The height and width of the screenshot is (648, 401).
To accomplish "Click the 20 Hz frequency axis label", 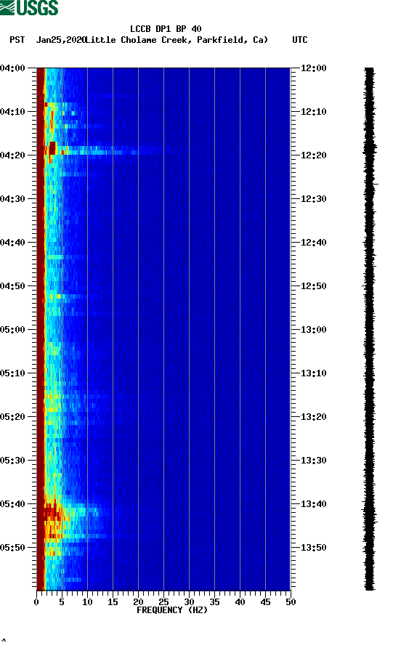I will 138,602.
